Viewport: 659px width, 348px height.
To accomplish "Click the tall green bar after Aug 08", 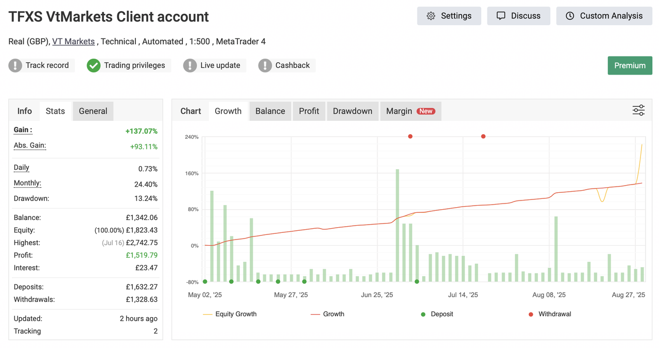I will pos(556,249).
